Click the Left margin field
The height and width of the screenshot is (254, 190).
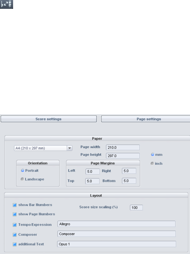(x=93, y=171)
